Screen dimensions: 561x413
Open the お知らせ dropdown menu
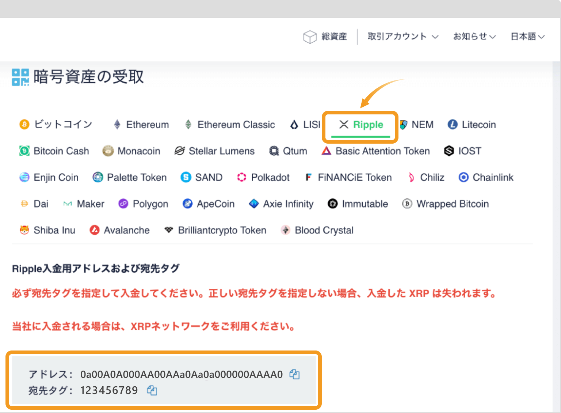pos(474,37)
